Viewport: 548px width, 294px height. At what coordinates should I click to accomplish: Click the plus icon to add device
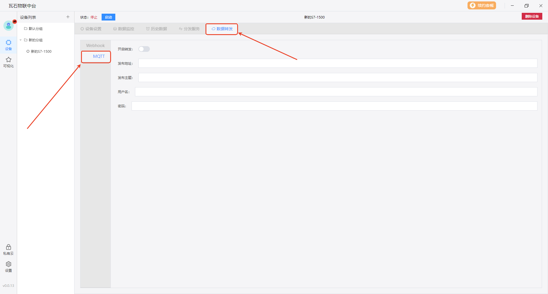68,17
